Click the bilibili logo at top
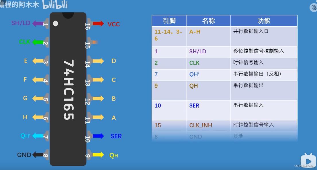This screenshot has width=317, height=170. [55, 5]
